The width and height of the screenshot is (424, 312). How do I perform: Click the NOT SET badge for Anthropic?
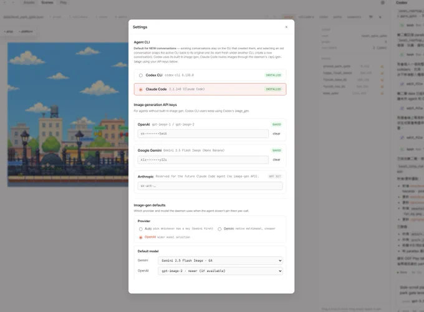275,177
